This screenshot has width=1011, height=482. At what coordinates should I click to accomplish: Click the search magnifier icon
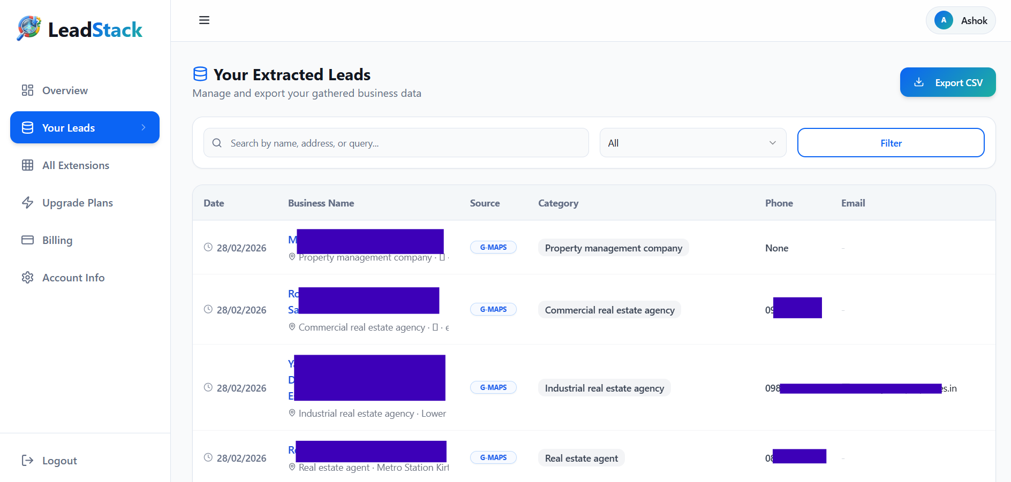pyautogui.click(x=217, y=143)
